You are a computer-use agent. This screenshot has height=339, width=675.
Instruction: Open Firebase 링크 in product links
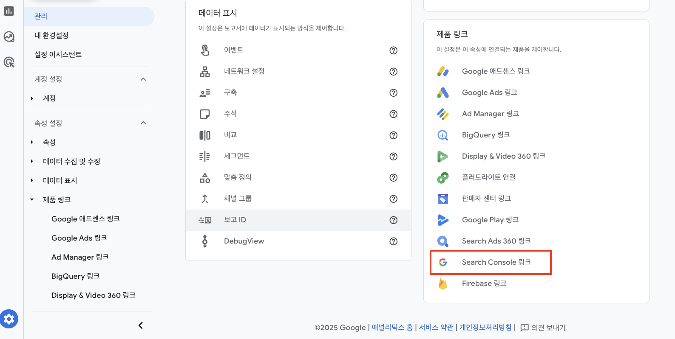tap(484, 283)
